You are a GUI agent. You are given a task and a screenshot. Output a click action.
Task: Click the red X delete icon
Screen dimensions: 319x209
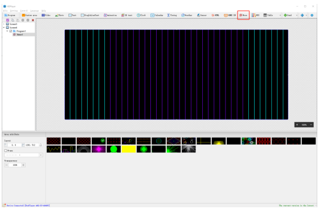click(33, 20)
